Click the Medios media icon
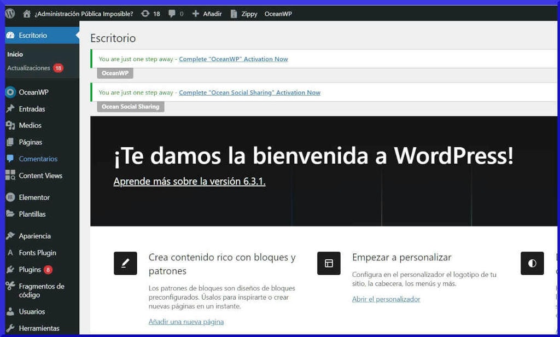 pyautogui.click(x=10, y=125)
